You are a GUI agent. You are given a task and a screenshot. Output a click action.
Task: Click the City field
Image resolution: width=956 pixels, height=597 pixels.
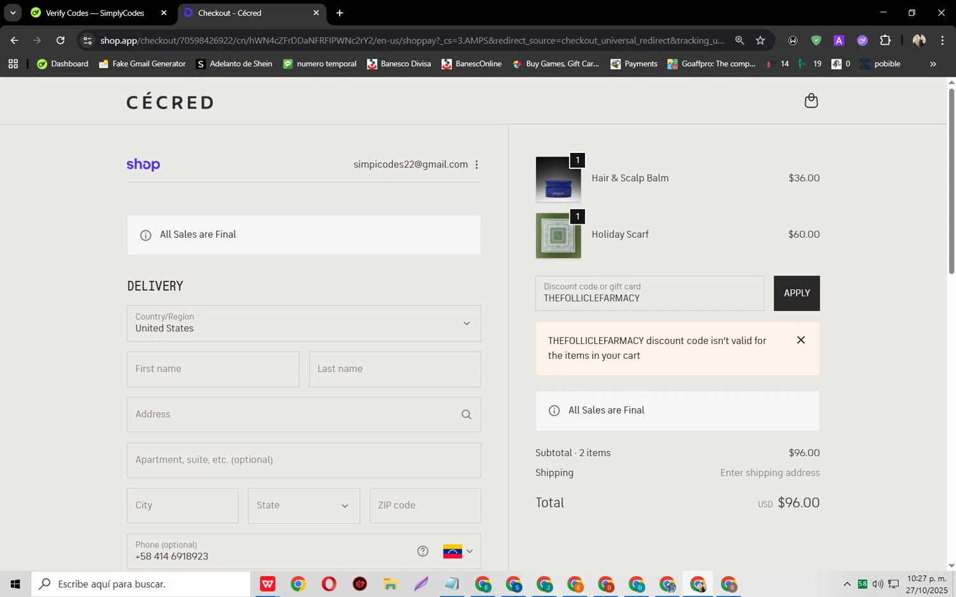coord(182,506)
